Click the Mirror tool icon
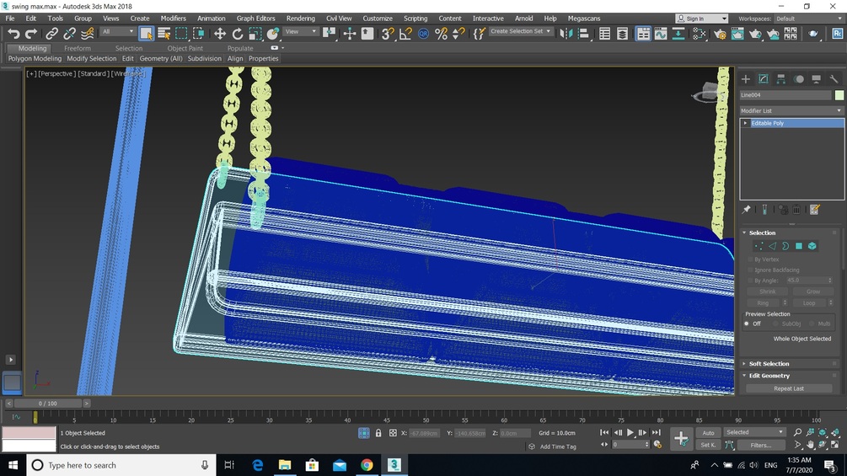847x476 pixels. point(566,34)
